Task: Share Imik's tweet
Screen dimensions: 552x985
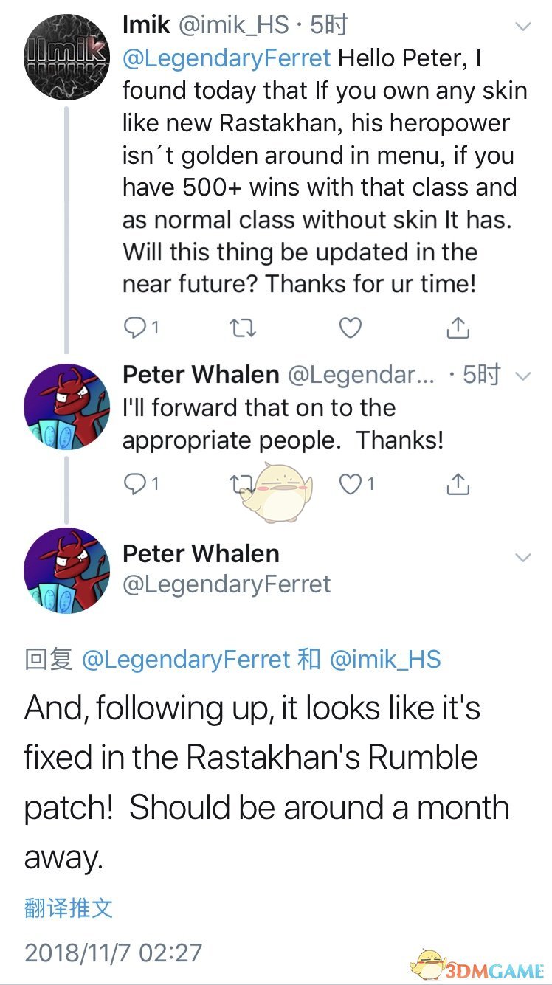Action: click(x=458, y=328)
